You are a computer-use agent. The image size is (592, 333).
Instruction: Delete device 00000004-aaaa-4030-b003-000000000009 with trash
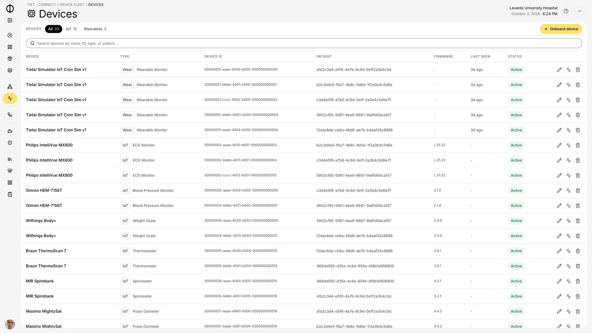pyautogui.click(x=578, y=221)
